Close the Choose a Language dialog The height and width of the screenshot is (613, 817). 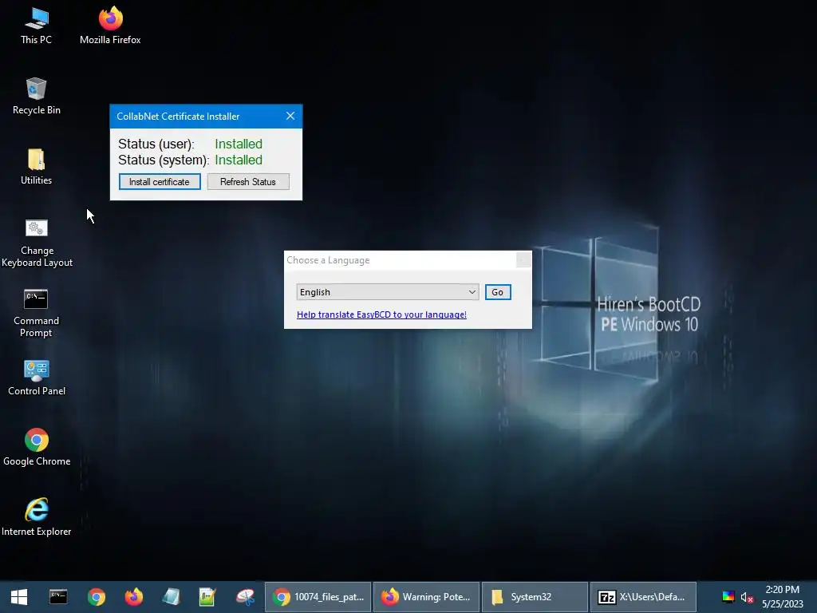tap(523, 259)
